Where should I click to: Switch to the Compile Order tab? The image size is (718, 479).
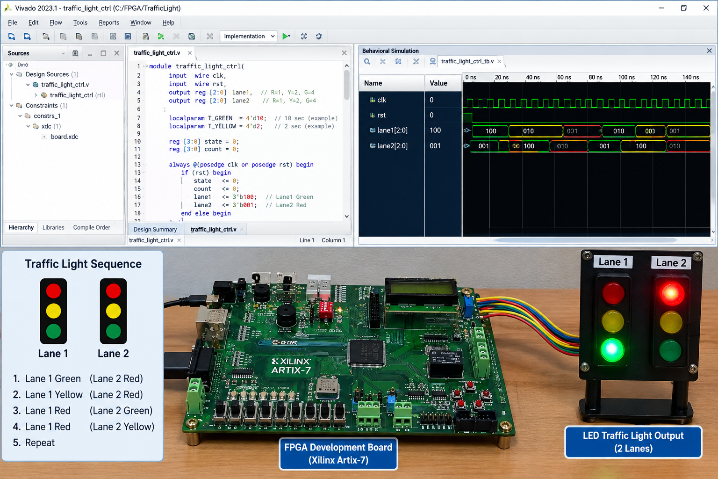pos(92,228)
